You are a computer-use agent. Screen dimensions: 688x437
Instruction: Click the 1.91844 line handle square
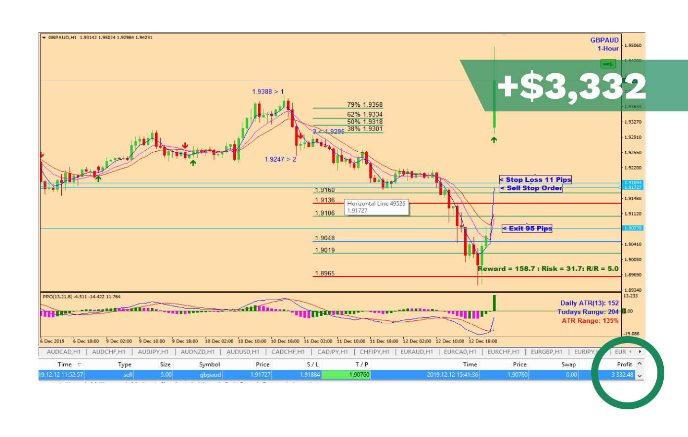coord(620,183)
